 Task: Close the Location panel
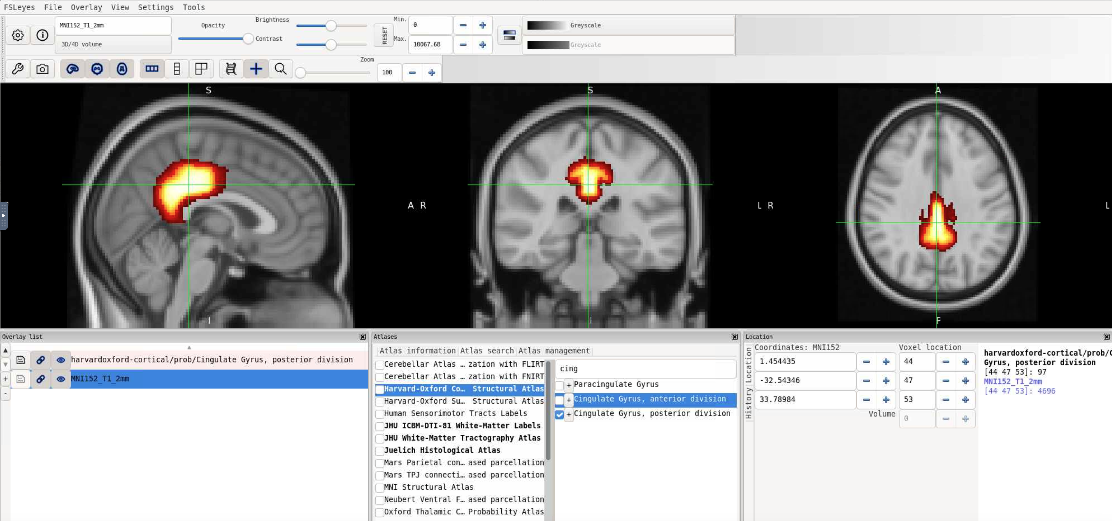(1106, 337)
